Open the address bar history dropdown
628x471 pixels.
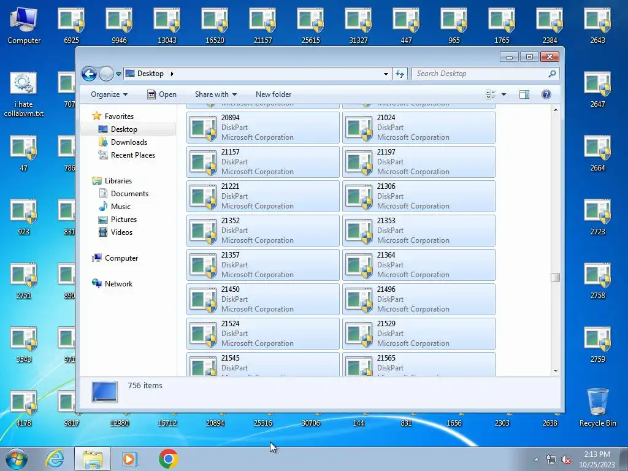(x=386, y=74)
